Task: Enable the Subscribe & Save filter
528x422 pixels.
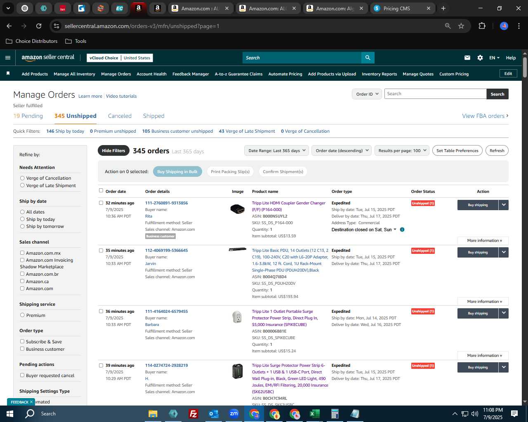Action: click(22, 341)
